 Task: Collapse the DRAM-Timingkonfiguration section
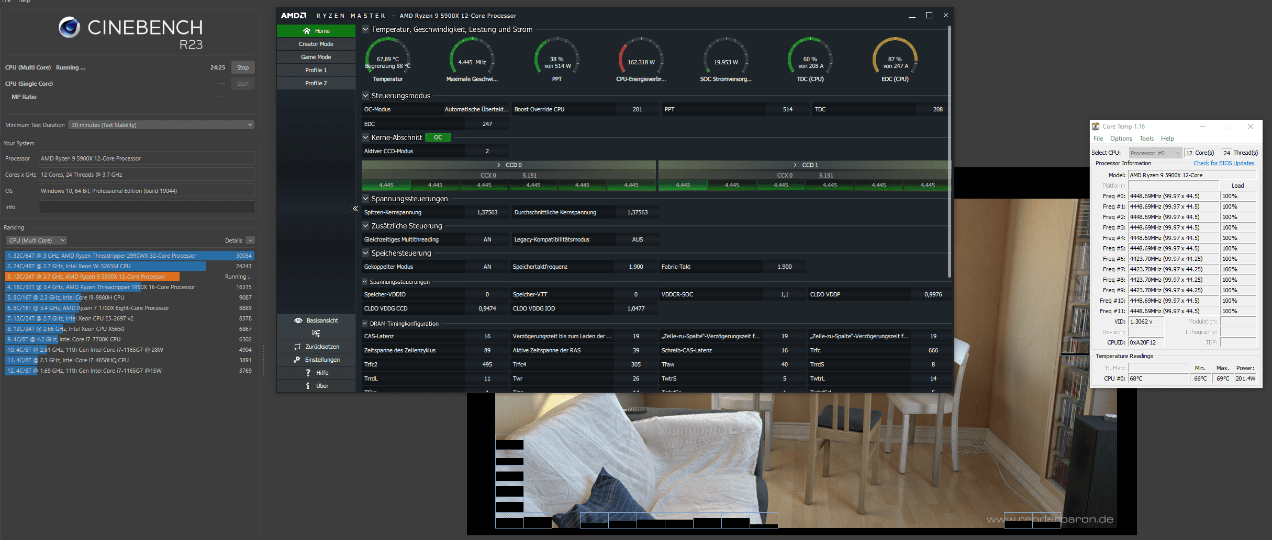tap(365, 324)
